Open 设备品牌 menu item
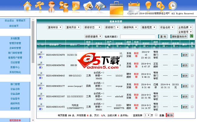 (x=15, y=94)
